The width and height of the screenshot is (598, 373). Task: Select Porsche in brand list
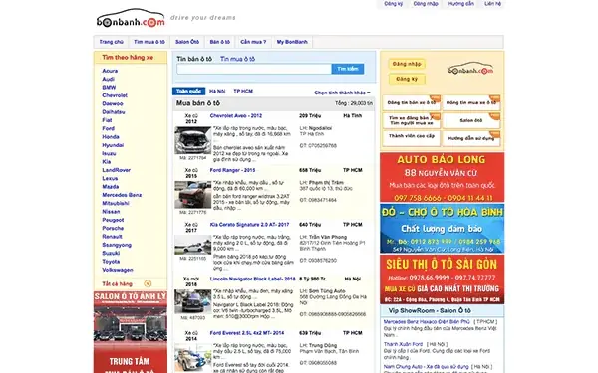tap(113, 229)
